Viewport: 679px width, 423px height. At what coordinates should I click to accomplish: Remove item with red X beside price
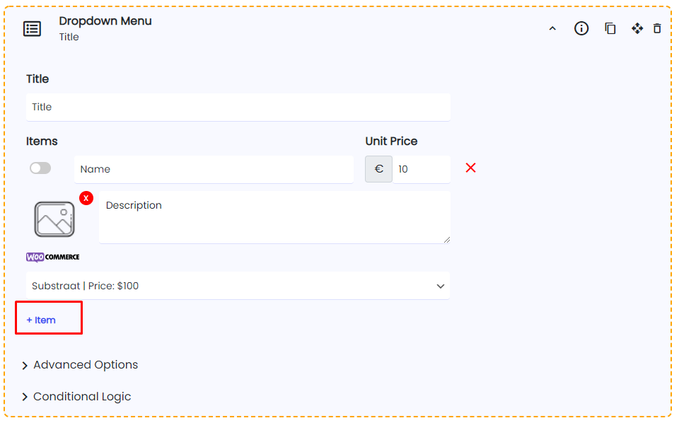coord(471,168)
